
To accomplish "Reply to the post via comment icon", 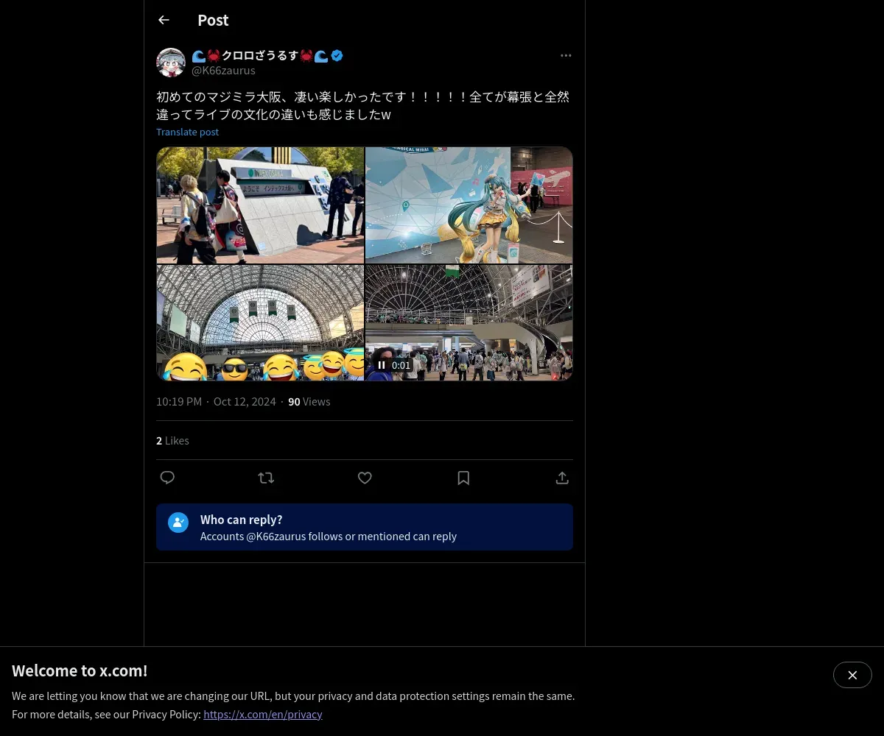I will tap(167, 478).
